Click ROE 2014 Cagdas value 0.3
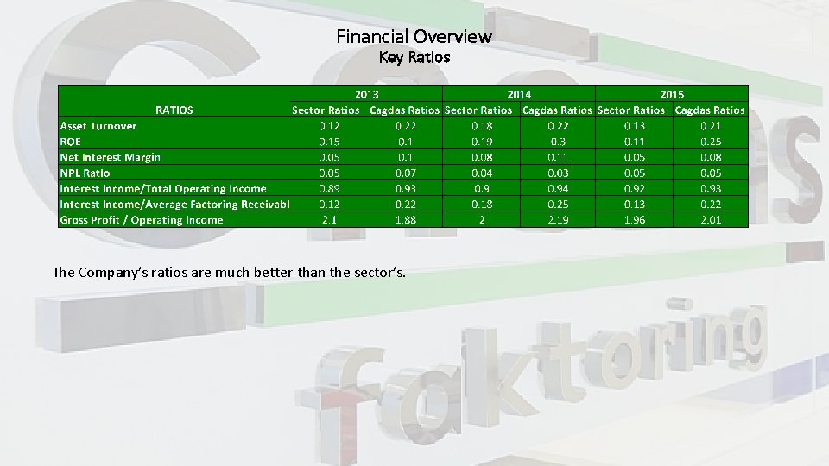The image size is (829, 466). [x=558, y=142]
